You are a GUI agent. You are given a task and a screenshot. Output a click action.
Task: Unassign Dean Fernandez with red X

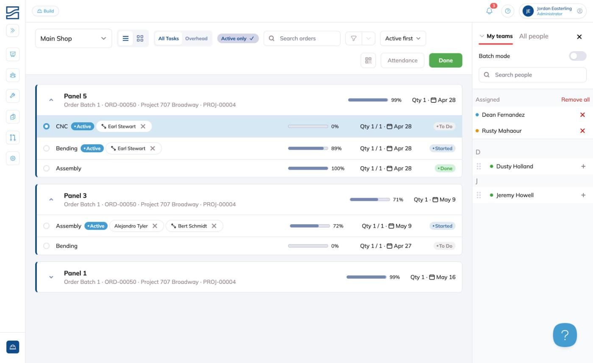[x=582, y=115]
